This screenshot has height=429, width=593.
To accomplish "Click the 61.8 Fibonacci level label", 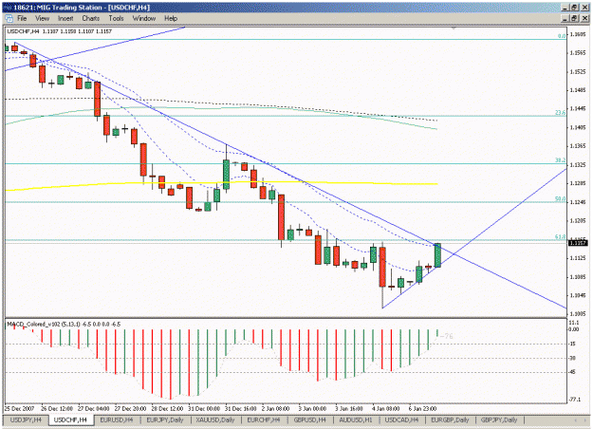I will [x=560, y=237].
